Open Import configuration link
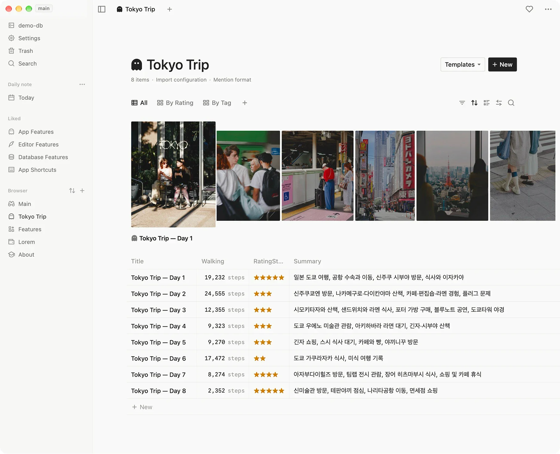The width and height of the screenshot is (560, 454). pyautogui.click(x=181, y=80)
